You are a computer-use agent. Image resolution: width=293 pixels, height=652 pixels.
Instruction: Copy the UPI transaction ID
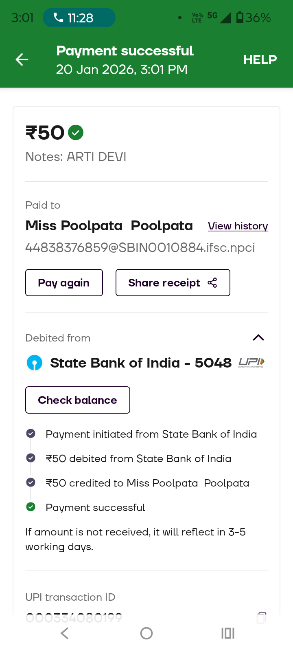pos(262,618)
